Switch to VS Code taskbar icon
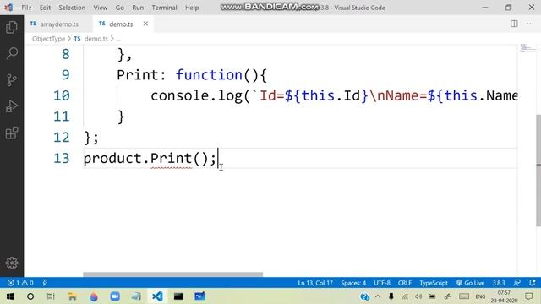The height and width of the screenshot is (304, 541). point(157,296)
